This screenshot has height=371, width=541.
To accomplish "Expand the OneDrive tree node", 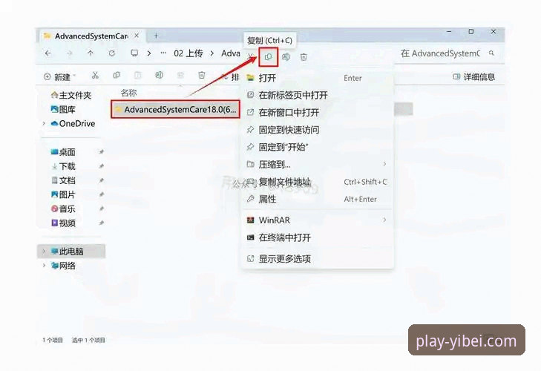I will coord(44,123).
